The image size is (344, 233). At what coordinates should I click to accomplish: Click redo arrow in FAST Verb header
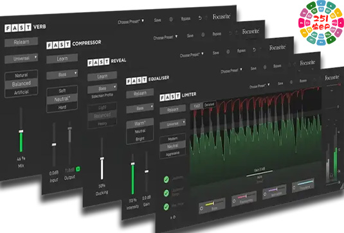[206, 17]
